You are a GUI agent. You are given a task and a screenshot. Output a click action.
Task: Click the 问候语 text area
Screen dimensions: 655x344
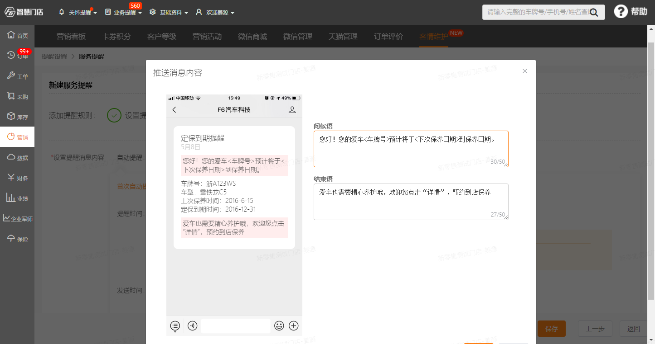(411, 149)
